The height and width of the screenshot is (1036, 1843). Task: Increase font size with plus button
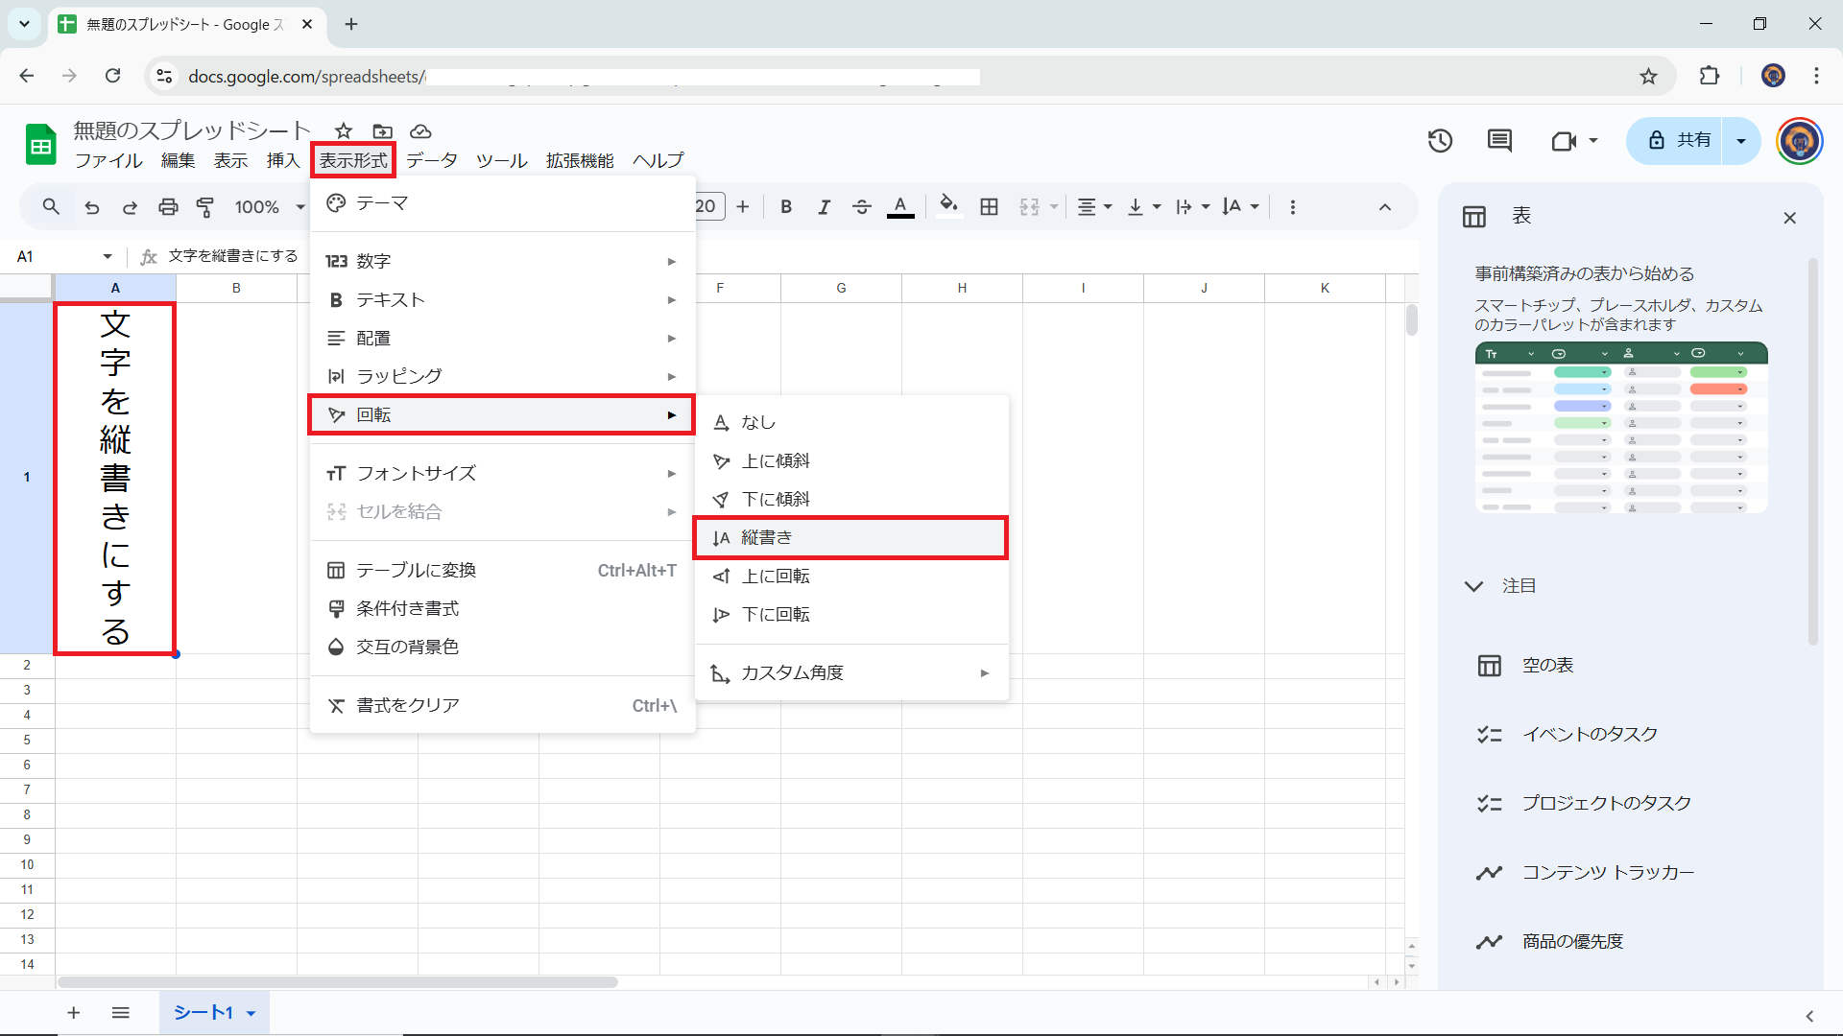coord(743,206)
